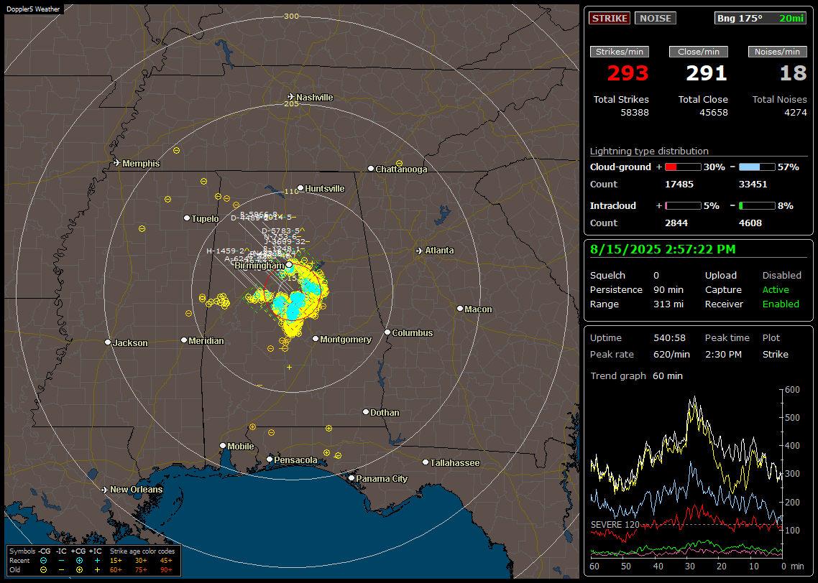Click the Receiver status Enabled
The image size is (818, 583).
click(781, 304)
